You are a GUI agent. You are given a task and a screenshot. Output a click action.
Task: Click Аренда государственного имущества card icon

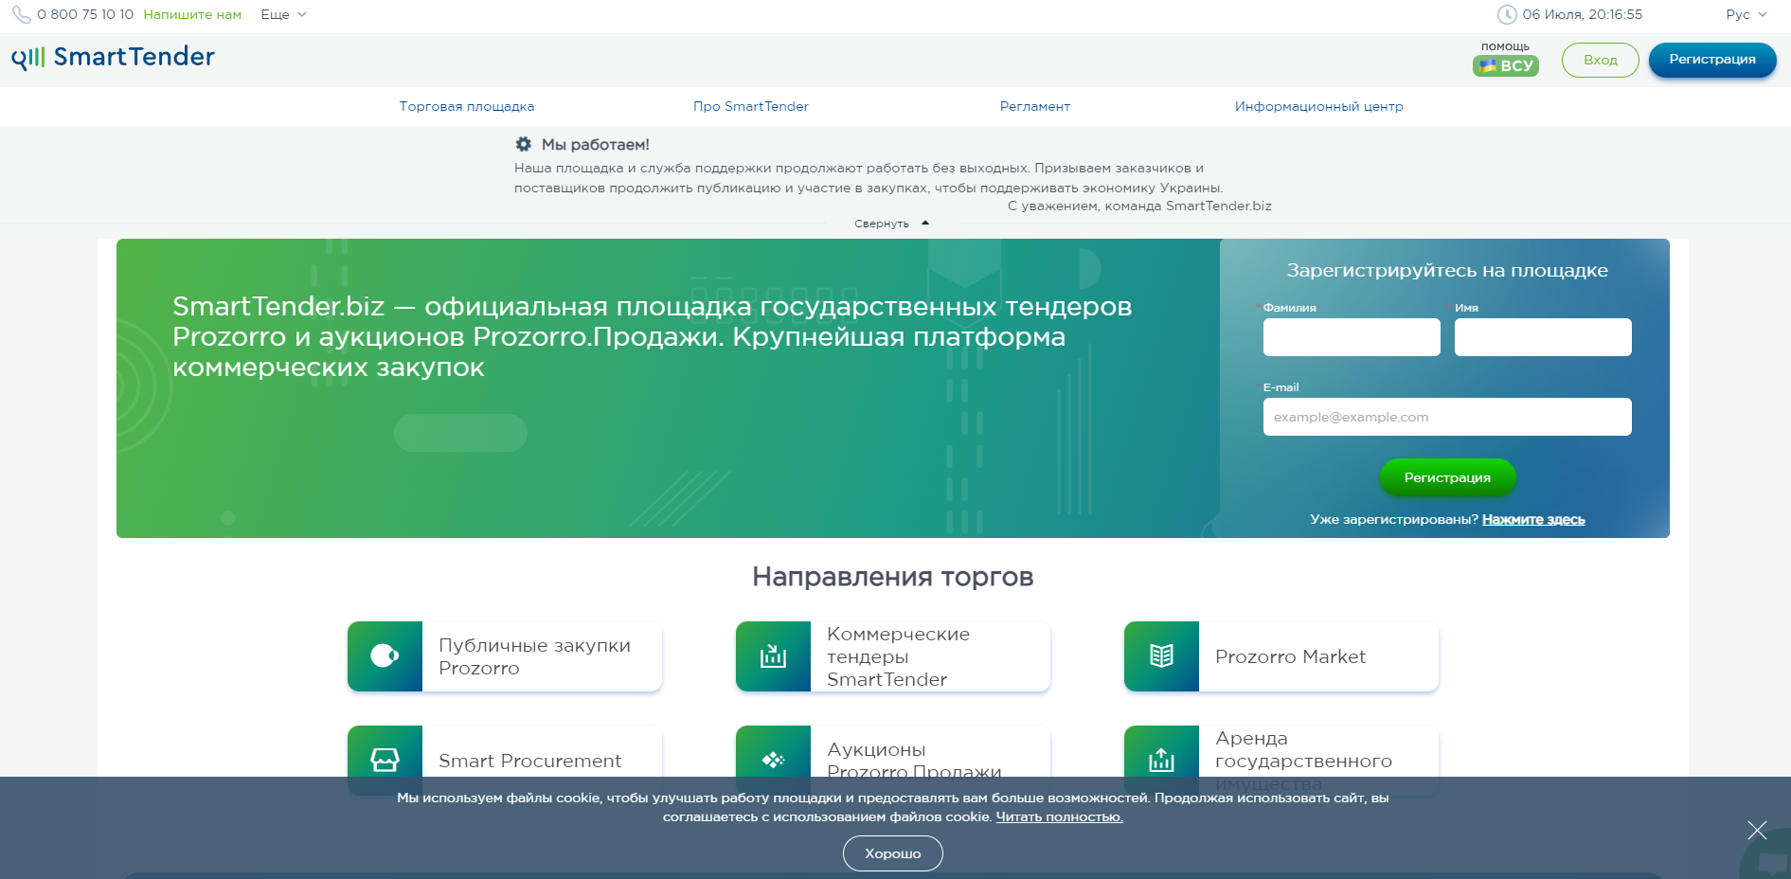pos(1161,760)
